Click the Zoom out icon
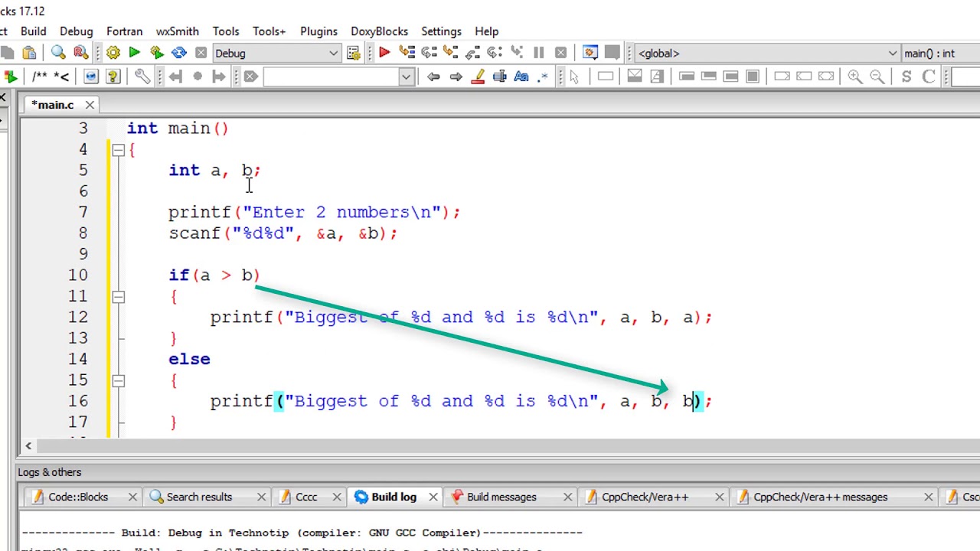980x551 pixels. click(x=877, y=77)
